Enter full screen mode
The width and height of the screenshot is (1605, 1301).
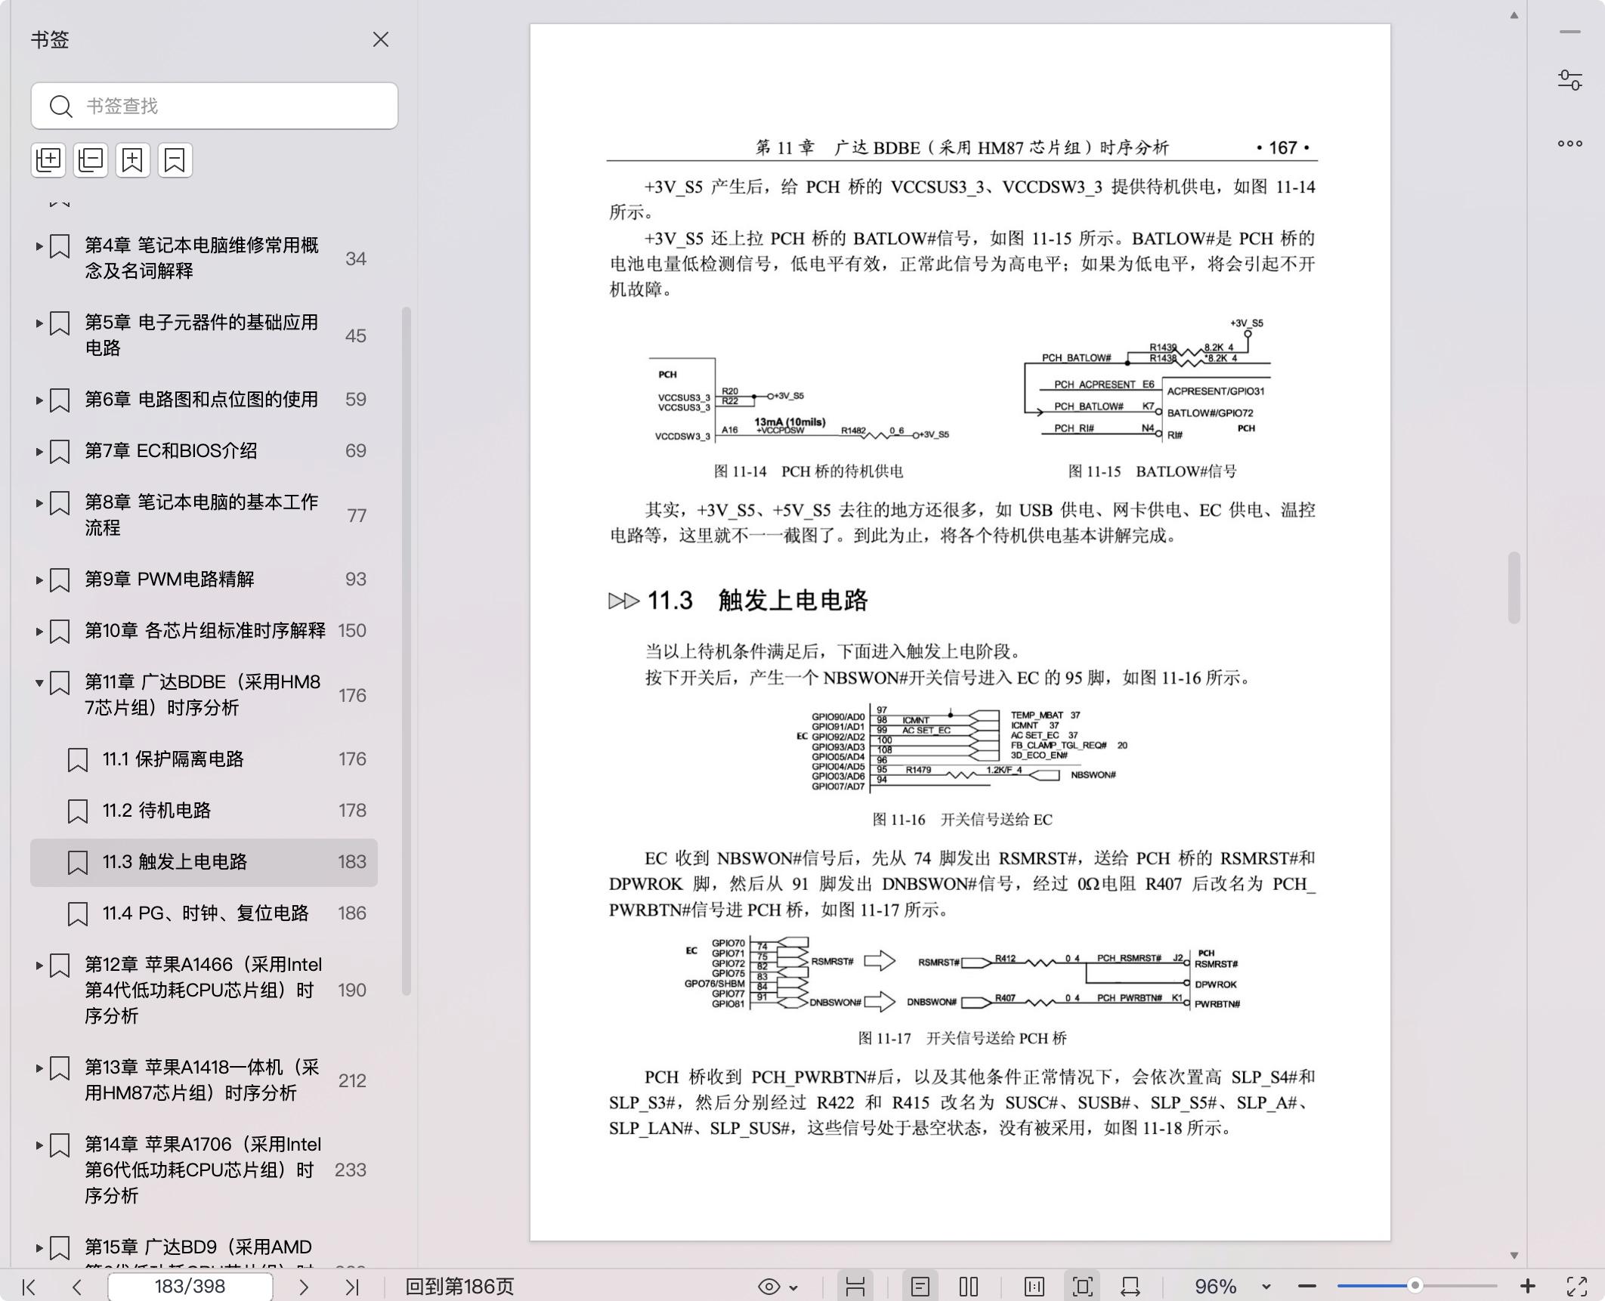point(1577,1287)
